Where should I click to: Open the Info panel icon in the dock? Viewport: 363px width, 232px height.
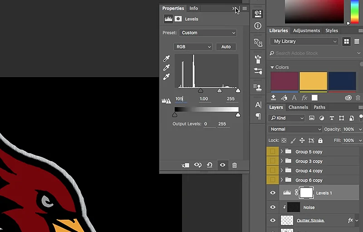258,26
